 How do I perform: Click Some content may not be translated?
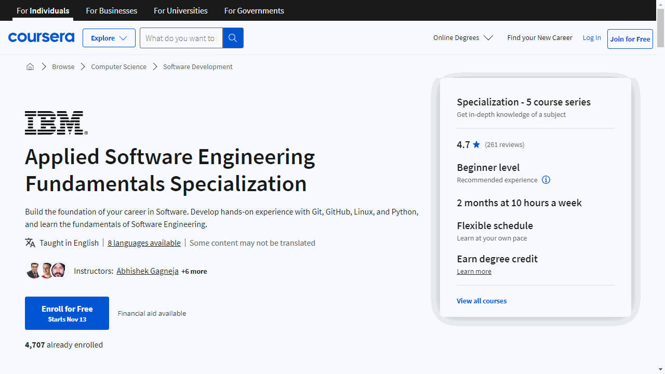click(252, 243)
